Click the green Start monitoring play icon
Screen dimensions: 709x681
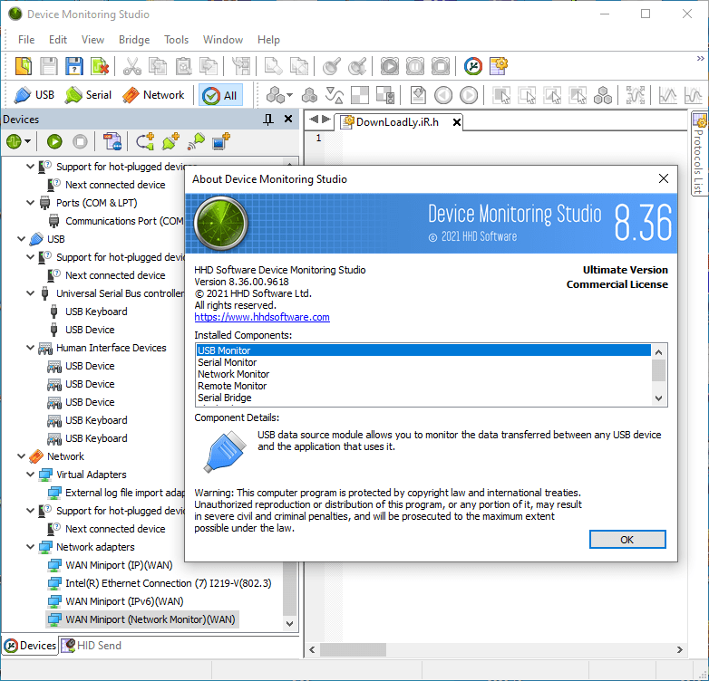pyautogui.click(x=54, y=141)
